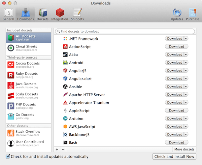This screenshot has height=165, width=202.
Task: Click the search magnifier icon
Action: [58, 31]
